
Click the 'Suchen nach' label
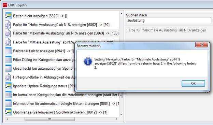137,15
